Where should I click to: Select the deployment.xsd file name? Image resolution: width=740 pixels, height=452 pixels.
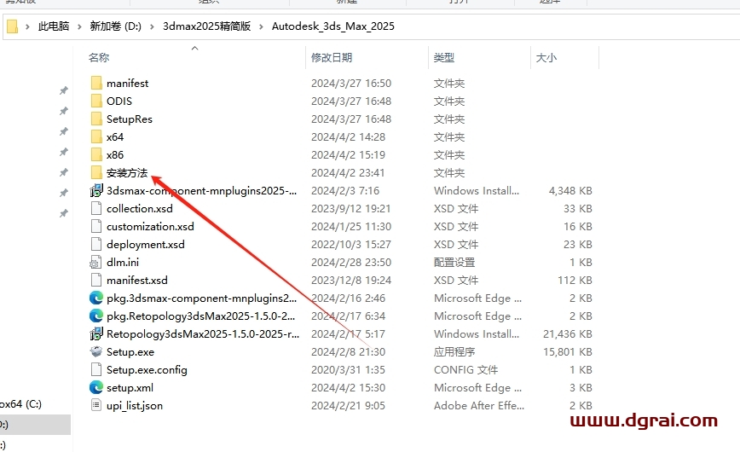(145, 245)
